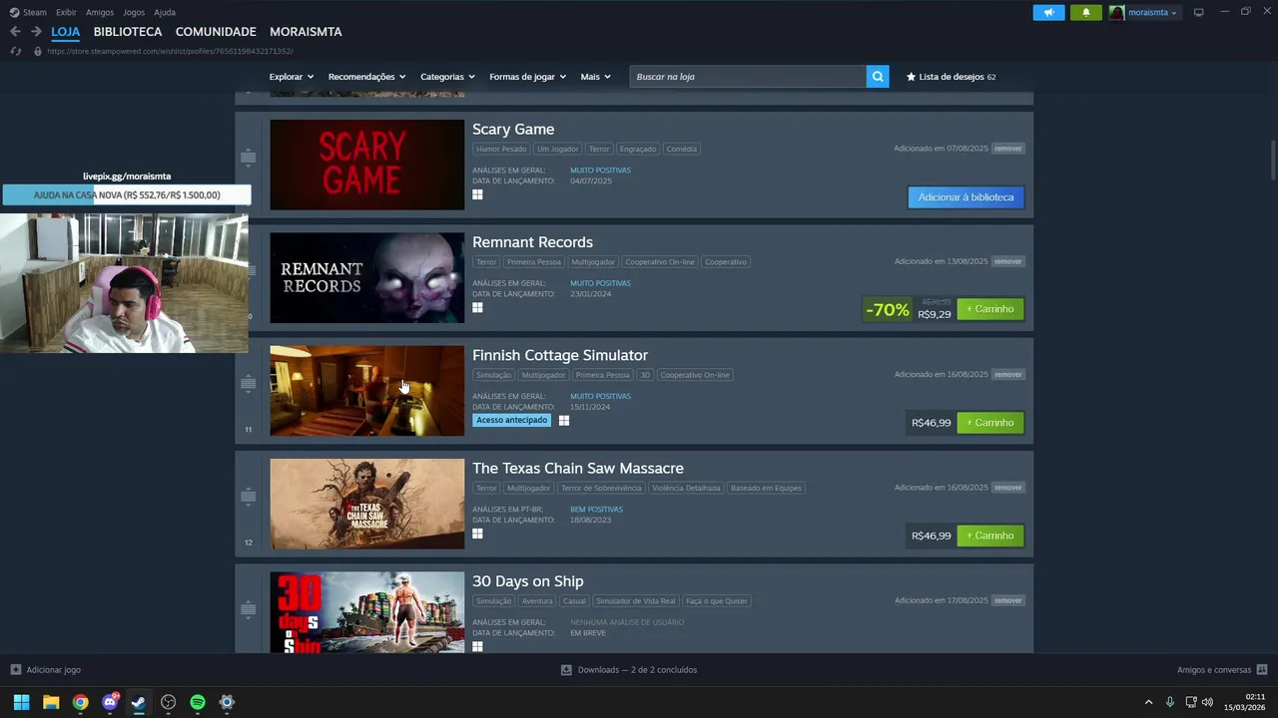The height and width of the screenshot is (718, 1278).
Task: Click the browser forward arrow
Action: coord(36,32)
